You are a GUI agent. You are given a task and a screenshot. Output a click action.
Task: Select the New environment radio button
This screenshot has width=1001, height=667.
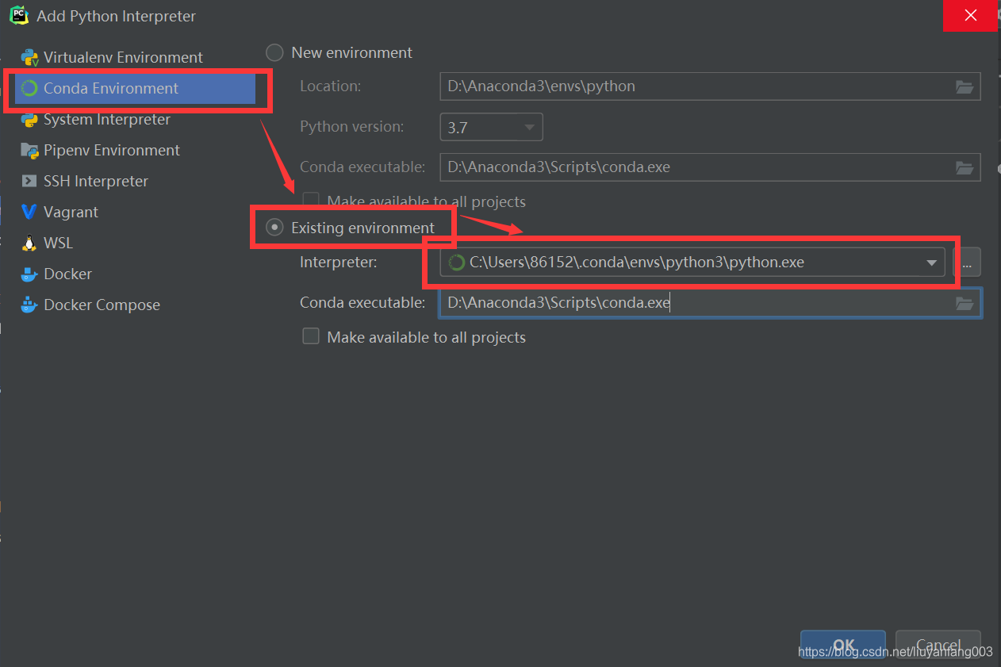click(x=274, y=52)
